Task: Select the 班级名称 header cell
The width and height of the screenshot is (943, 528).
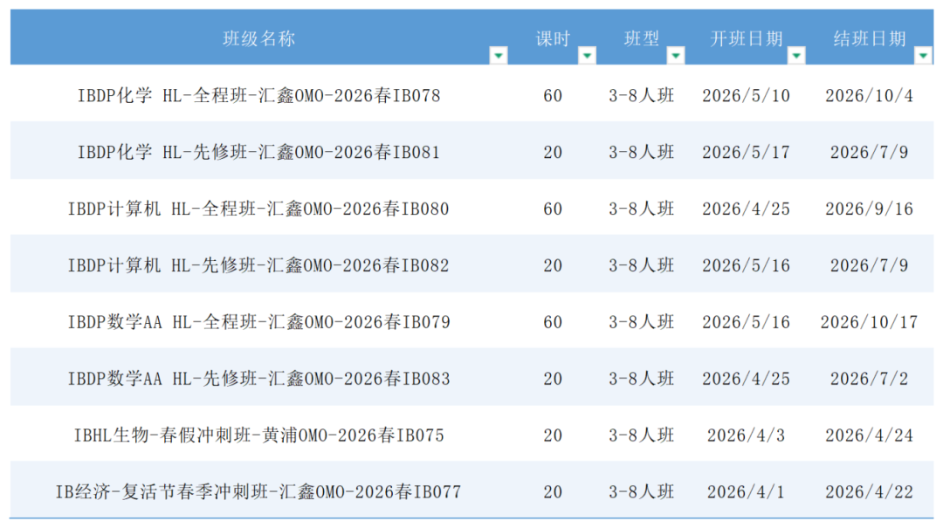Action: tap(259, 38)
